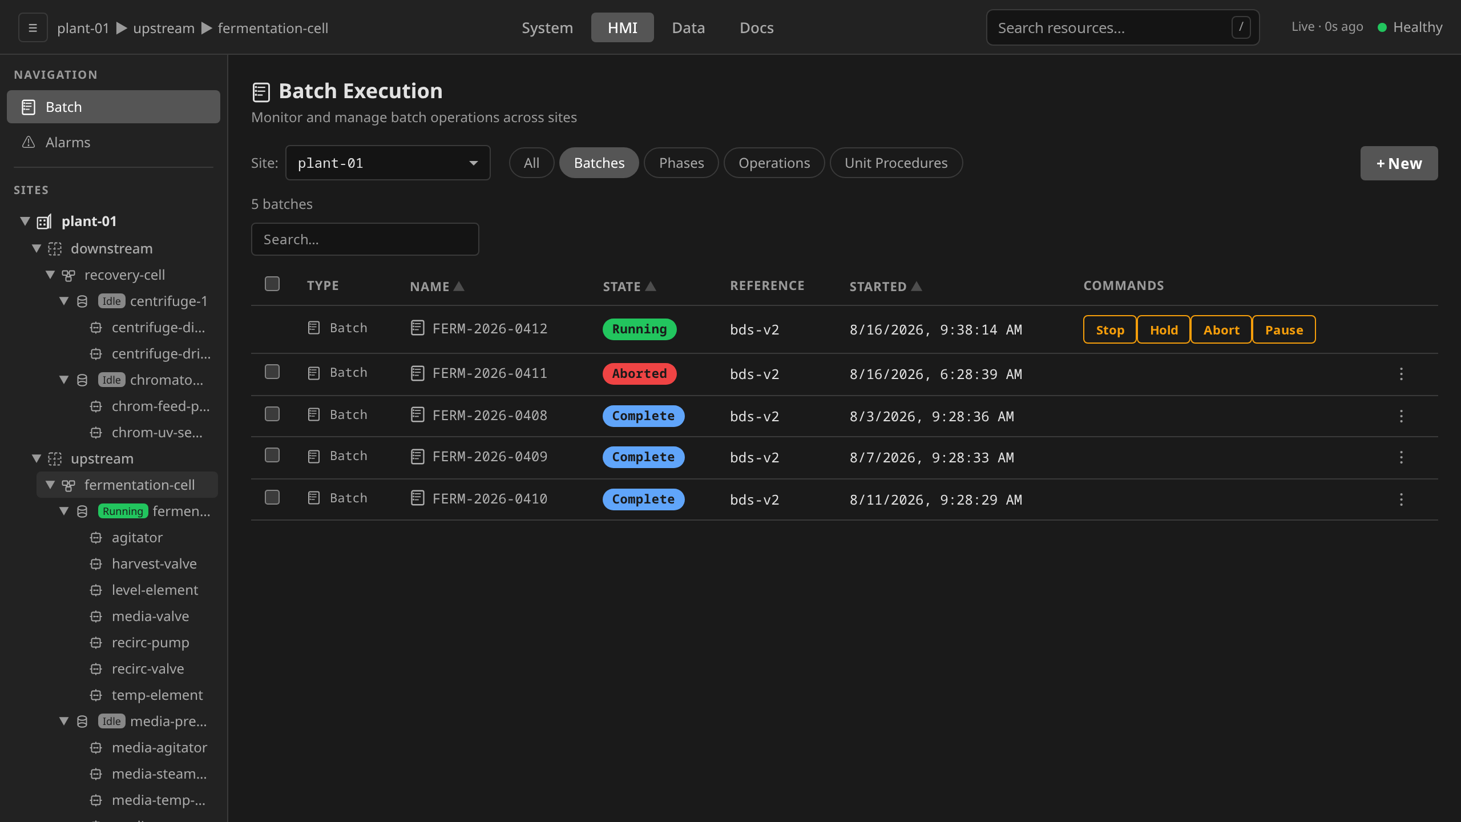Viewport: 1461px width, 822px height.
Task: Toggle the select-all header checkbox
Action: tap(272, 284)
